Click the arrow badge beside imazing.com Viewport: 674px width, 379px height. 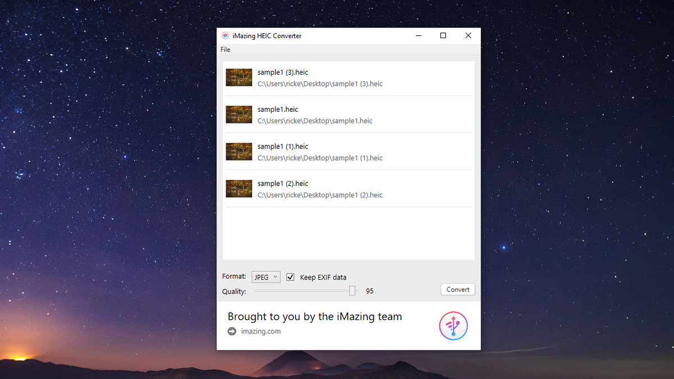[x=231, y=331]
